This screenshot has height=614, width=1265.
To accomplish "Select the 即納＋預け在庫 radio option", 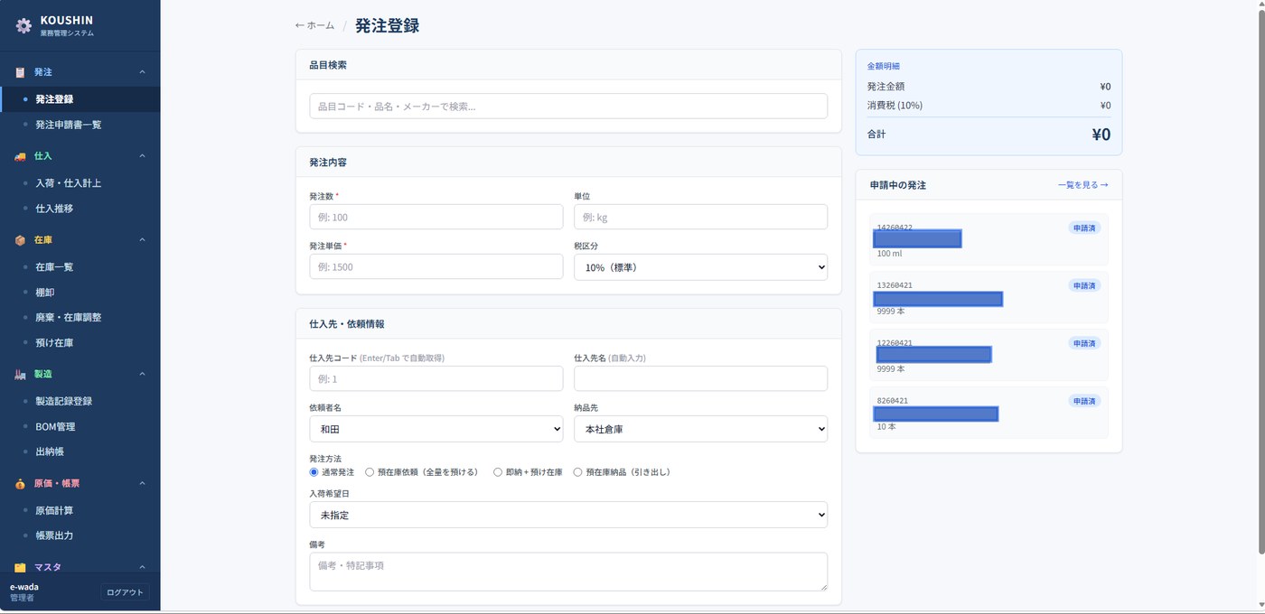I will 498,472.
